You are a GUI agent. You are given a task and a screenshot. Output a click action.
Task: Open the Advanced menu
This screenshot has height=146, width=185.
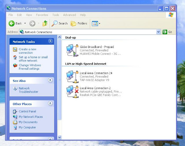tap(69, 15)
